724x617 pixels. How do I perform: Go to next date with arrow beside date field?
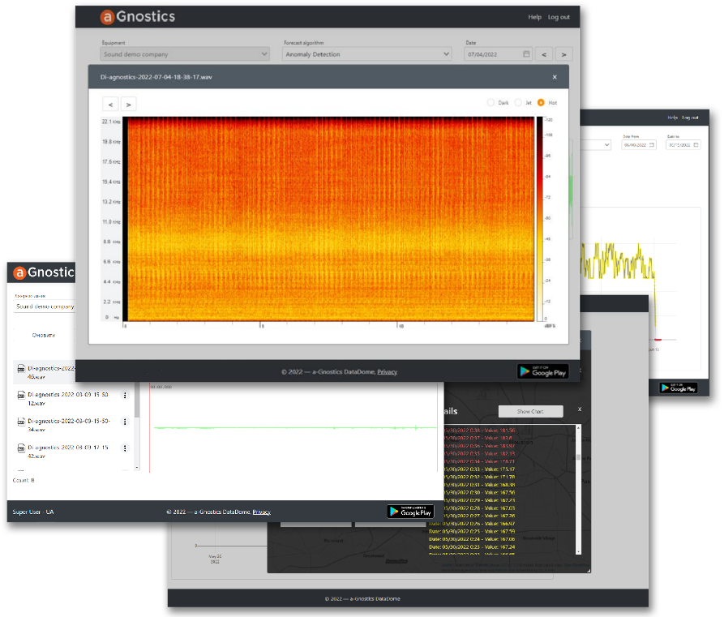click(564, 54)
